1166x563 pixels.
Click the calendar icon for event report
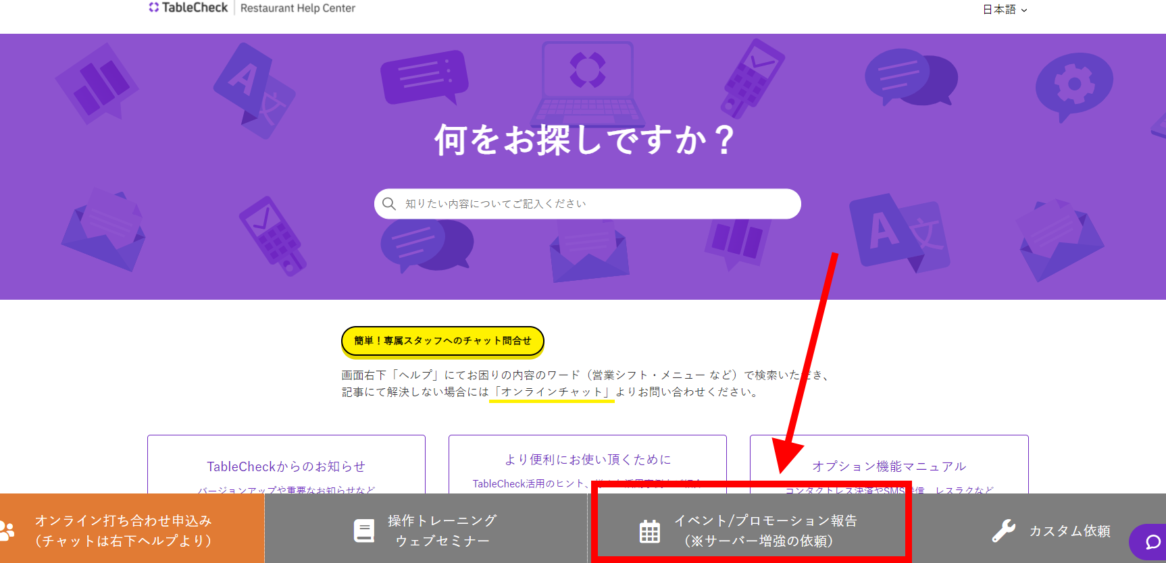650,531
